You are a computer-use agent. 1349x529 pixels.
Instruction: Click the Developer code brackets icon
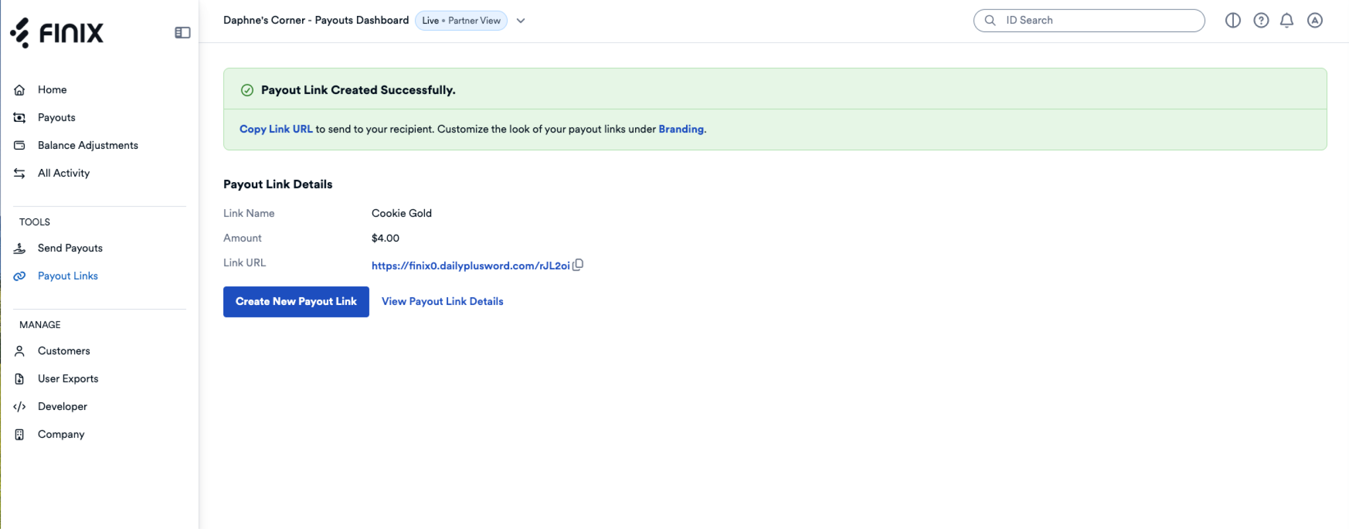[x=19, y=407]
